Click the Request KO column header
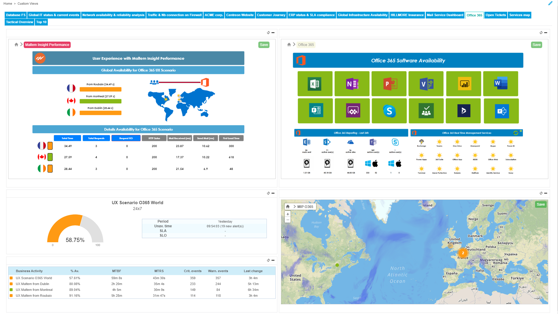This screenshot has height=314, width=558. pyautogui.click(x=126, y=138)
